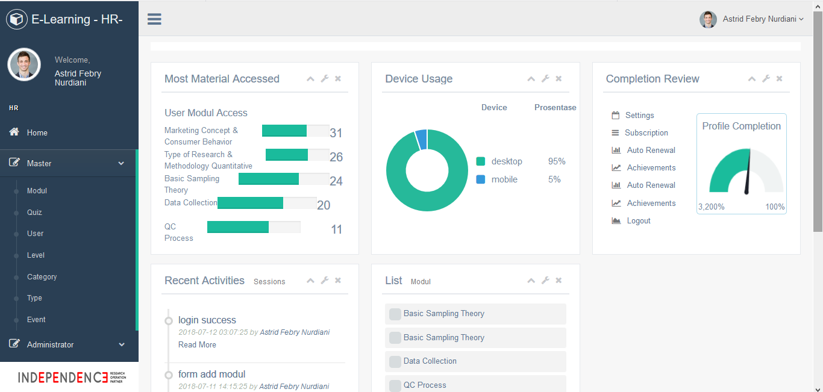Click the E-Learning cube logo icon
Image resolution: width=823 pixels, height=392 pixels.
coord(17,19)
